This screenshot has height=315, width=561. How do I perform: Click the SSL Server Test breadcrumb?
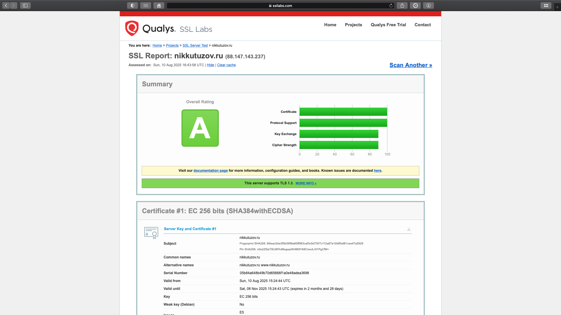195,45
